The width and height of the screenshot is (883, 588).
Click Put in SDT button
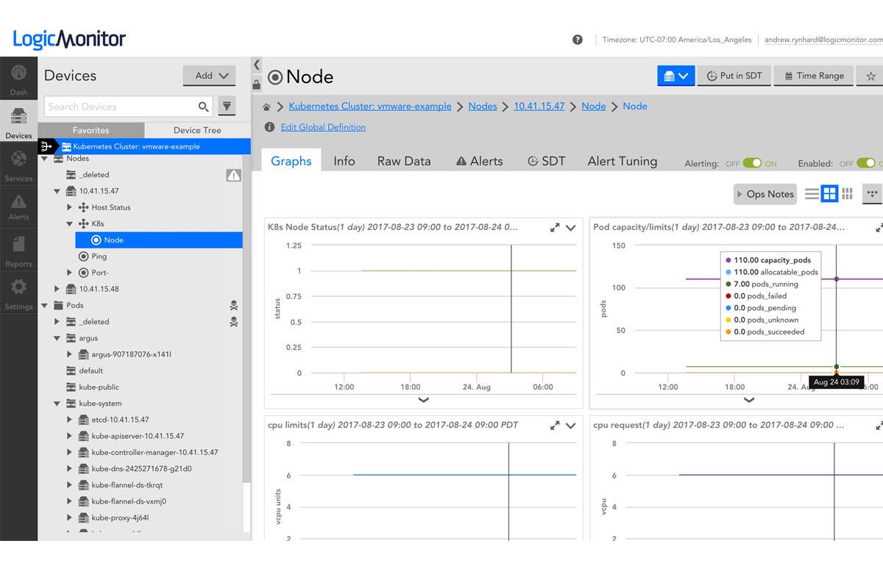pos(734,76)
